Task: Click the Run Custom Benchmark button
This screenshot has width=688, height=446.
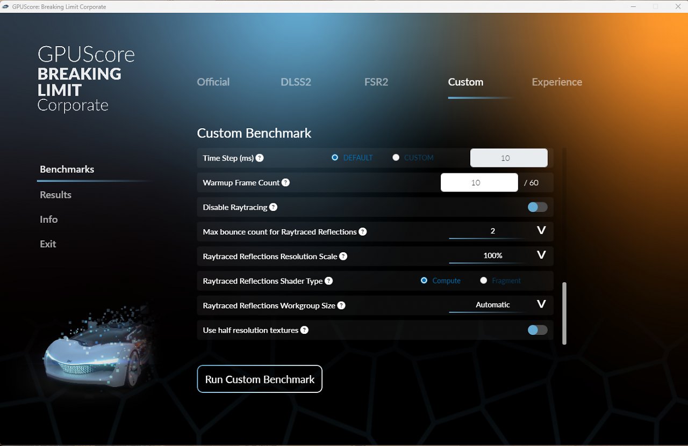Action: point(260,379)
